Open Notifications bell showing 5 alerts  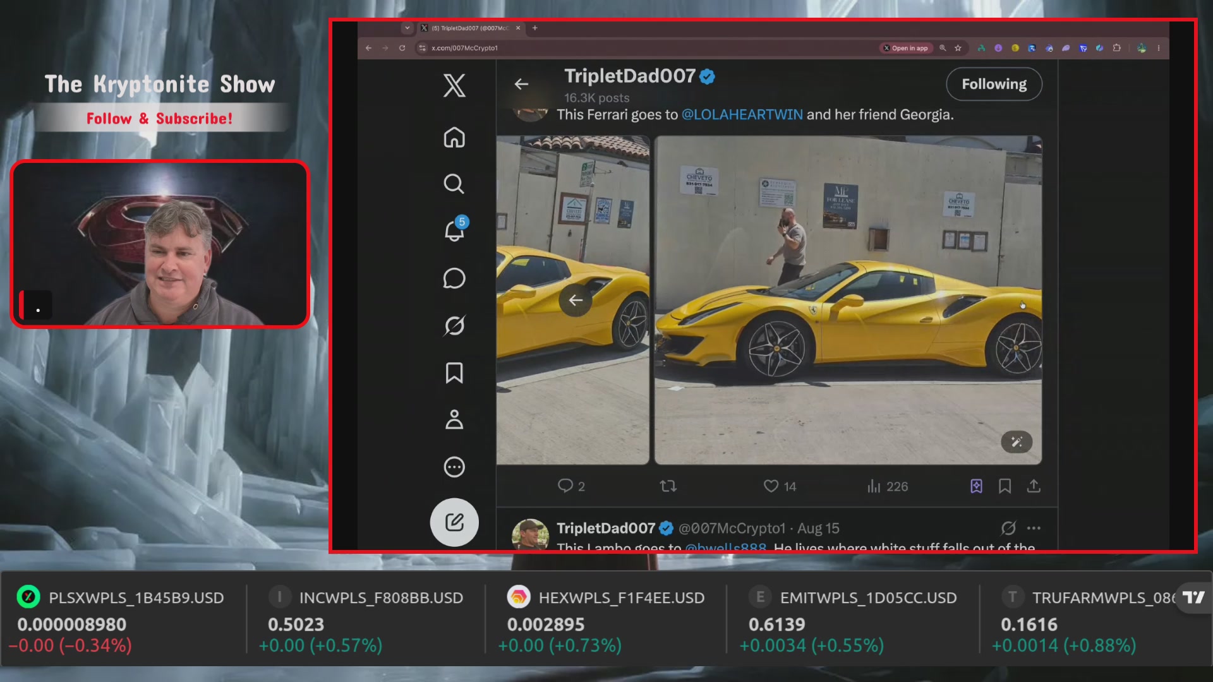(454, 230)
